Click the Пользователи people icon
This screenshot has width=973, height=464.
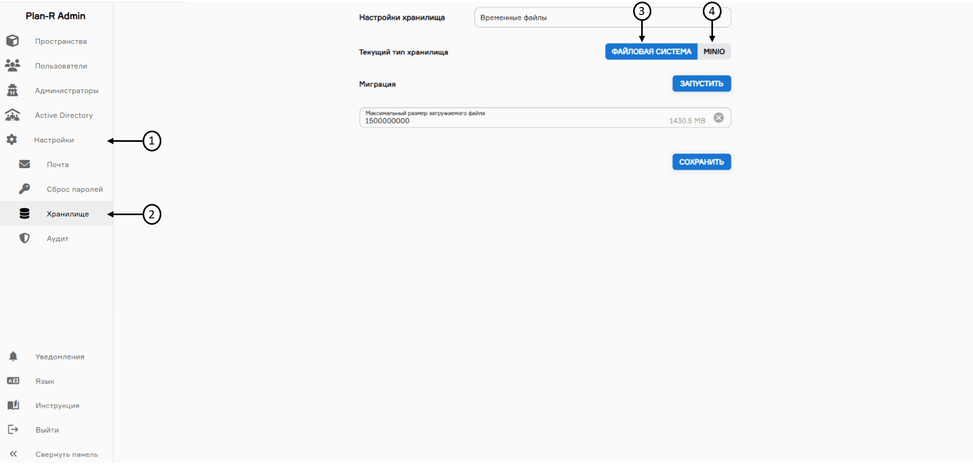tap(12, 65)
